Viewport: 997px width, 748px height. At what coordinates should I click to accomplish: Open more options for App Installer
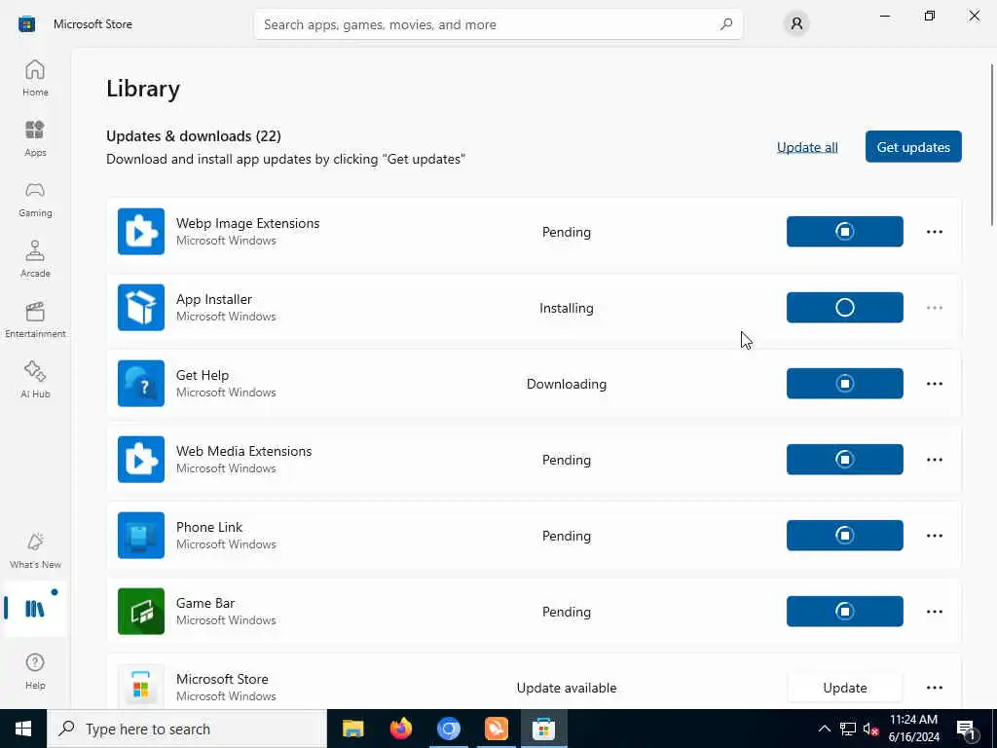click(x=934, y=307)
